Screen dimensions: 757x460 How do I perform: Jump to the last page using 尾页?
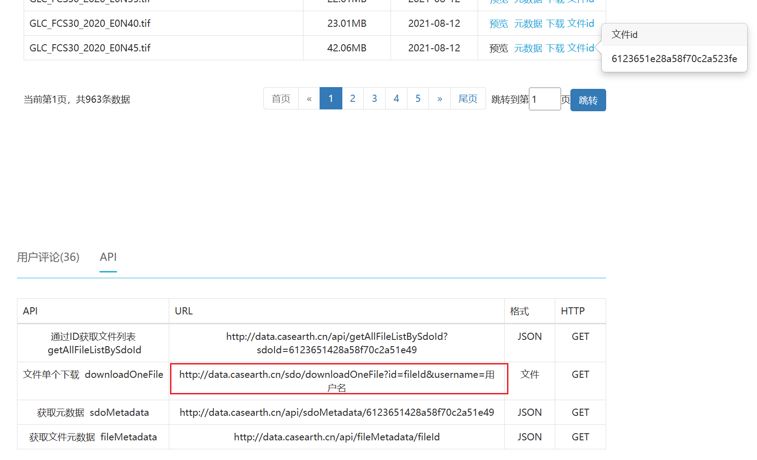(468, 98)
